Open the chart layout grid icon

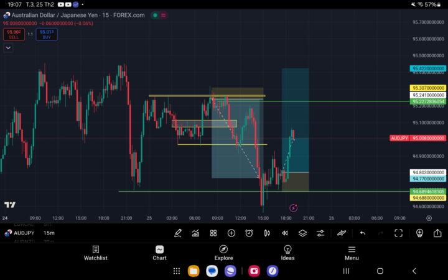point(213,233)
